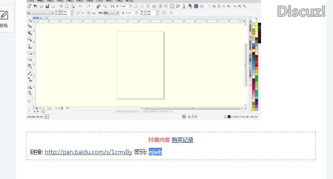Select the Ellipse tool in toolbox
Image resolution: width=333 pixels, height=179 pixels.
(29, 59)
